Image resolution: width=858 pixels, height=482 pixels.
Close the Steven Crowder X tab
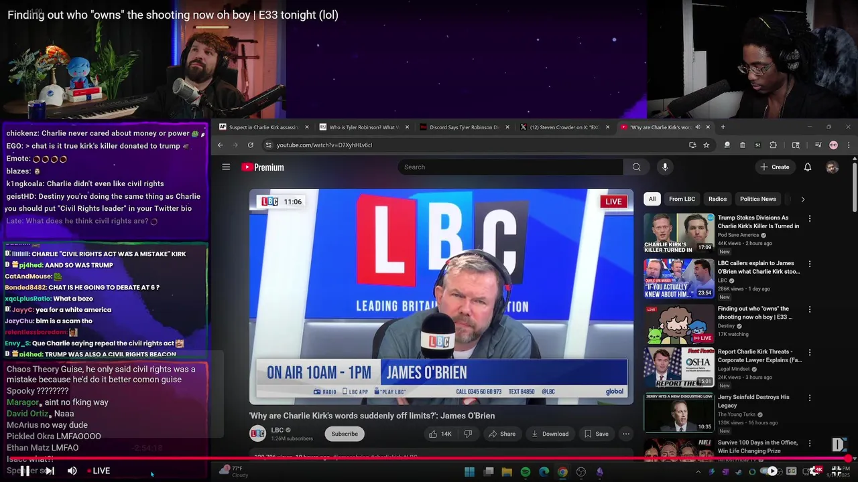608,127
